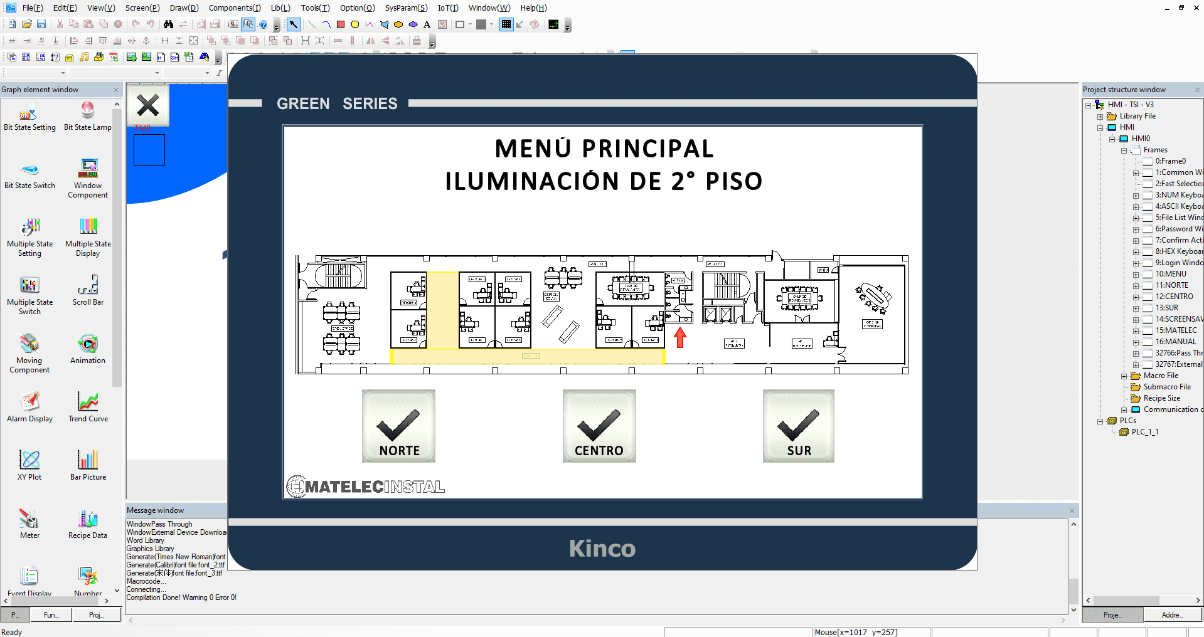
Task: Open the Components menu
Action: click(235, 8)
